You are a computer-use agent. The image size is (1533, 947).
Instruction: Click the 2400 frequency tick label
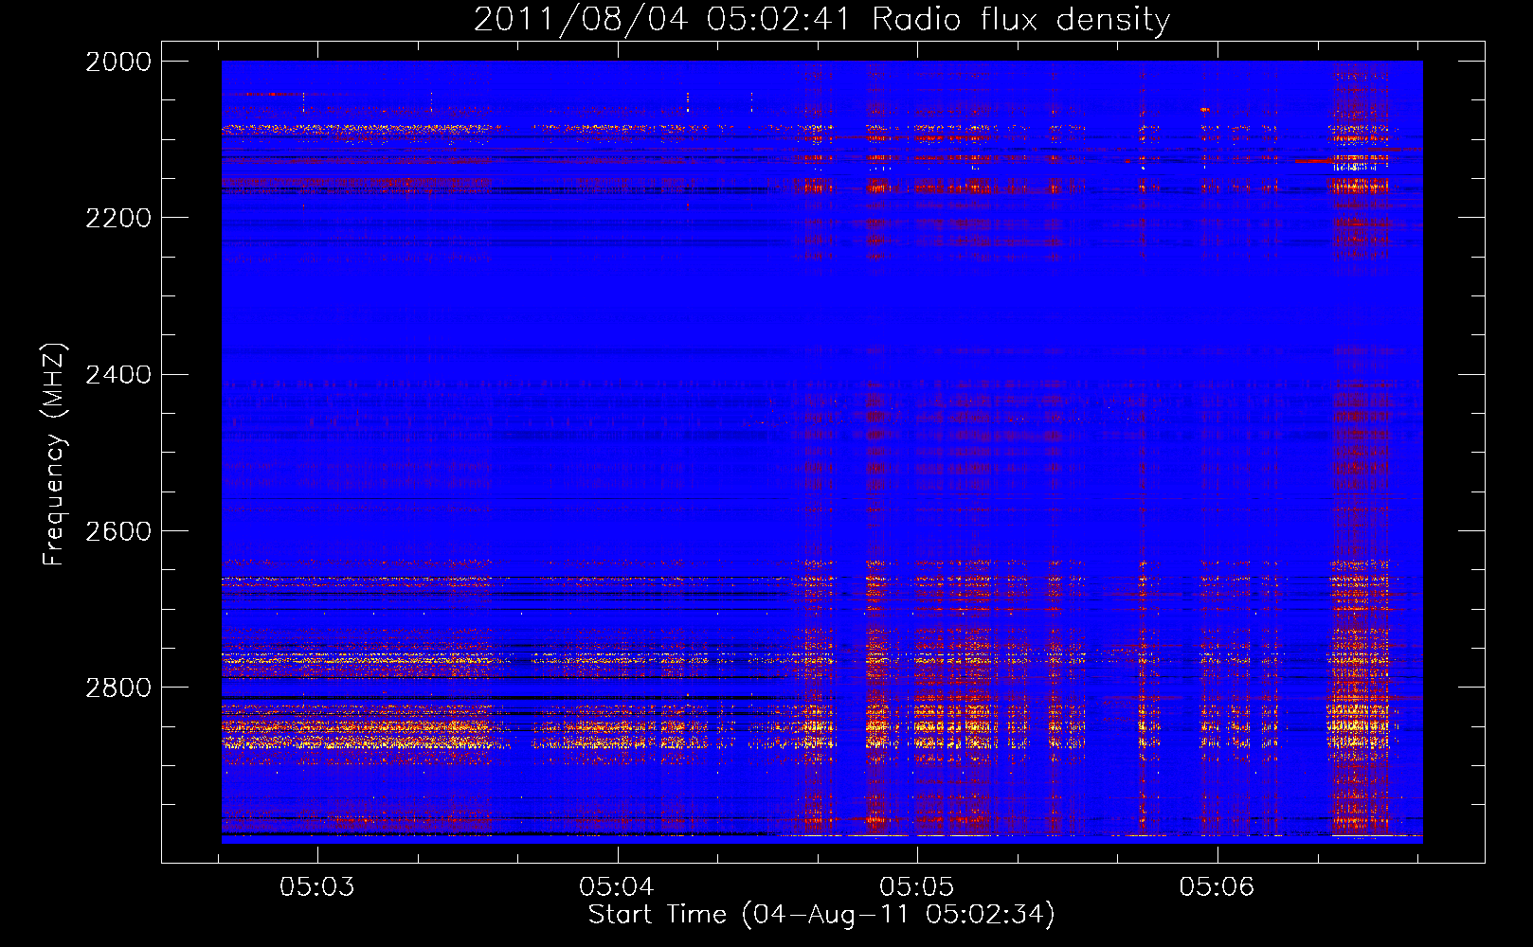(x=118, y=375)
